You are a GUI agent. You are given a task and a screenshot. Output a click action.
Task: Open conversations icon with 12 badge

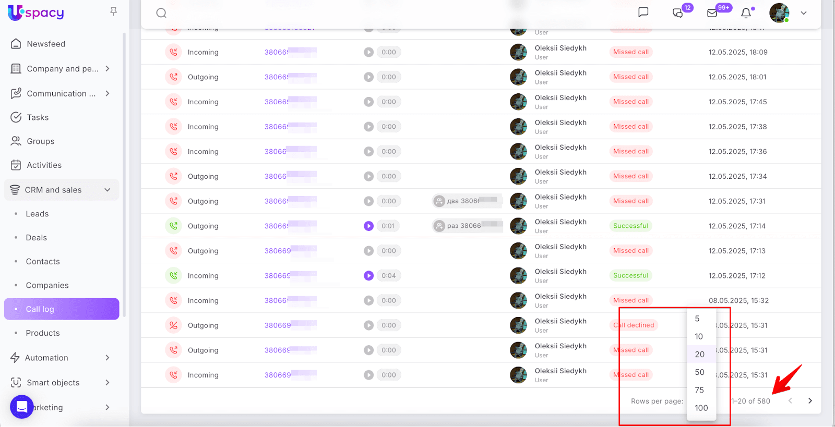(x=678, y=13)
